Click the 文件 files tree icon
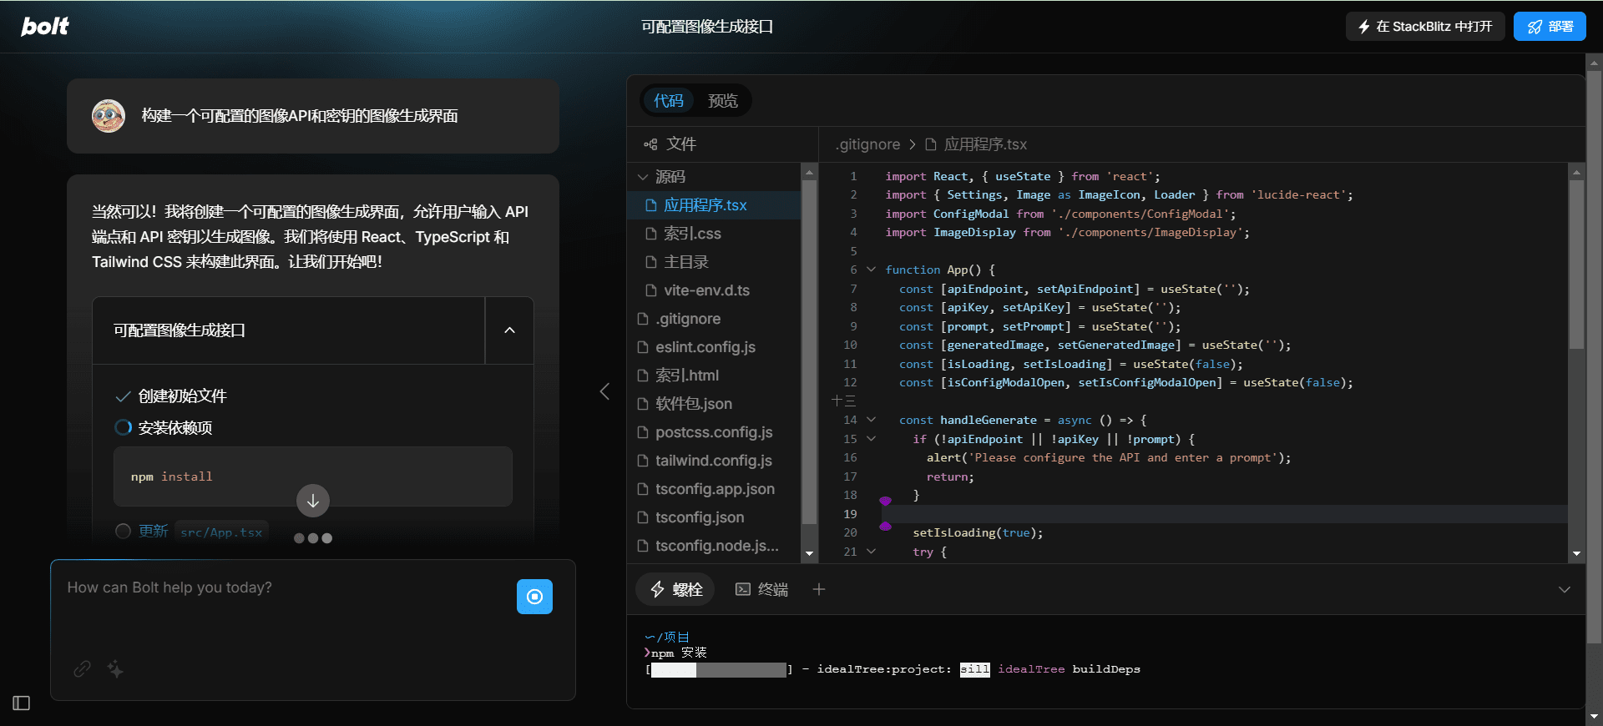 [650, 144]
